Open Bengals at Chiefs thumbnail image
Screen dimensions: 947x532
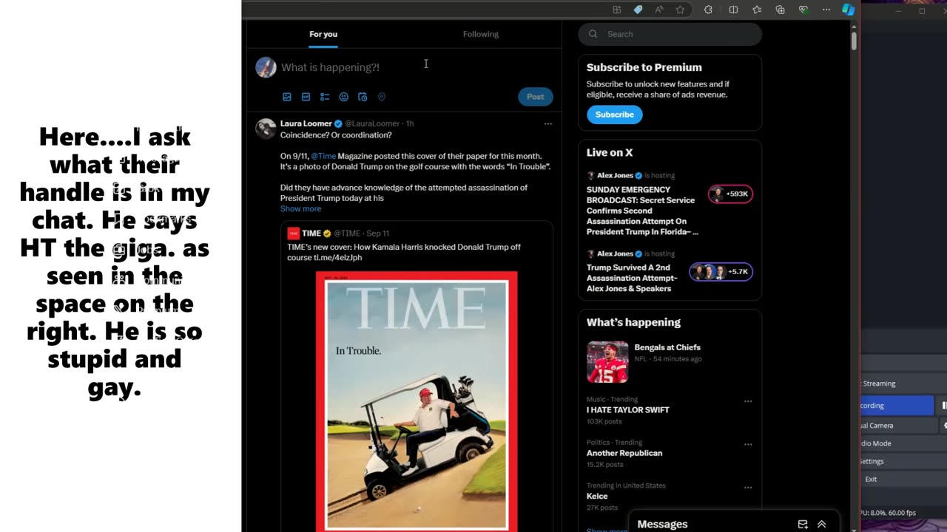(x=607, y=362)
